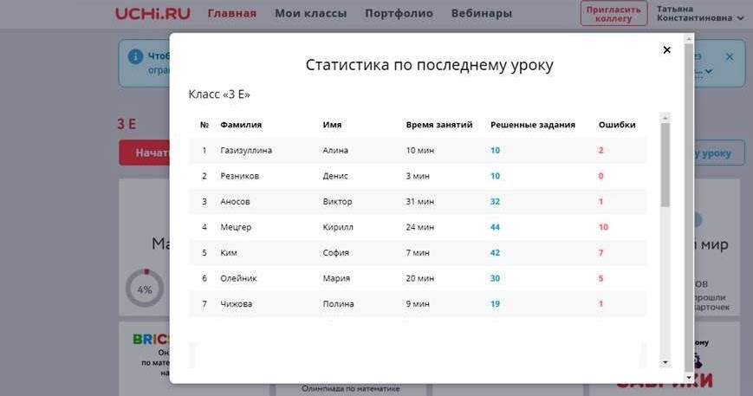Click solved tasks value 42 for Ким

495,252
